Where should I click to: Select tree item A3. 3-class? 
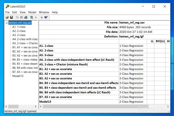[19, 35]
